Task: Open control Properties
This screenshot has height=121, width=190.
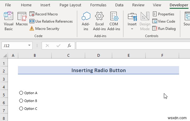Action: point(163,14)
